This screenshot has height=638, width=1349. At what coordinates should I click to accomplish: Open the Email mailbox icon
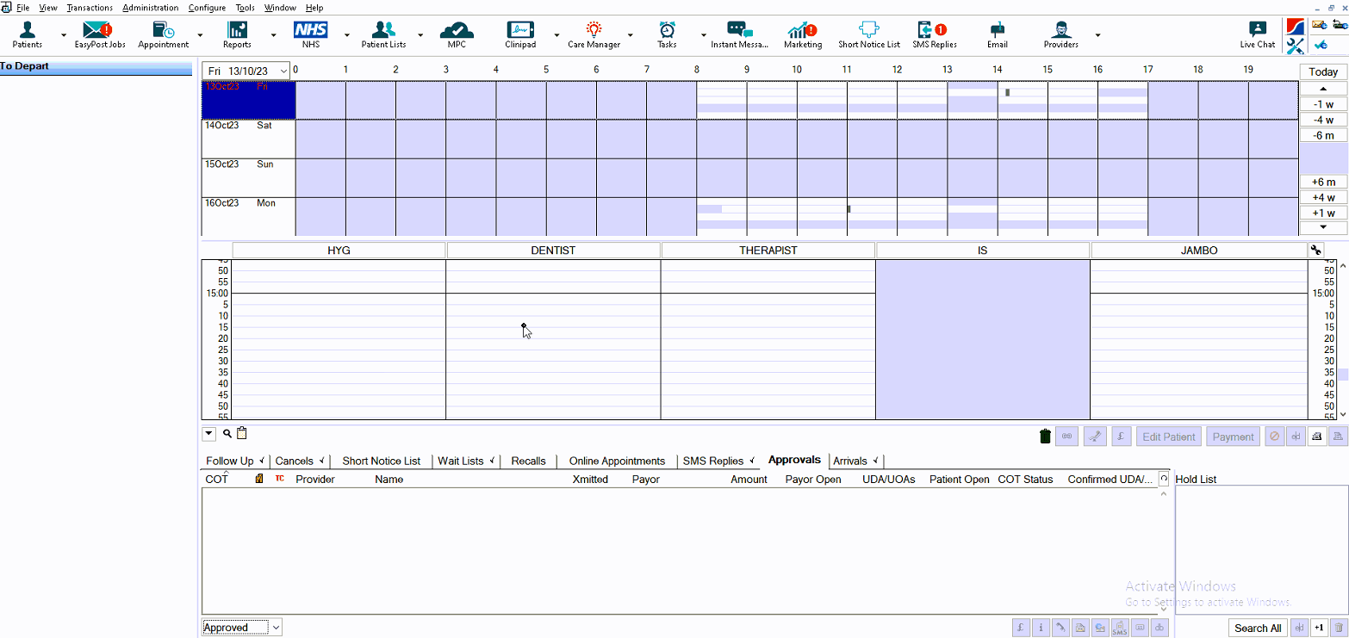998,34
